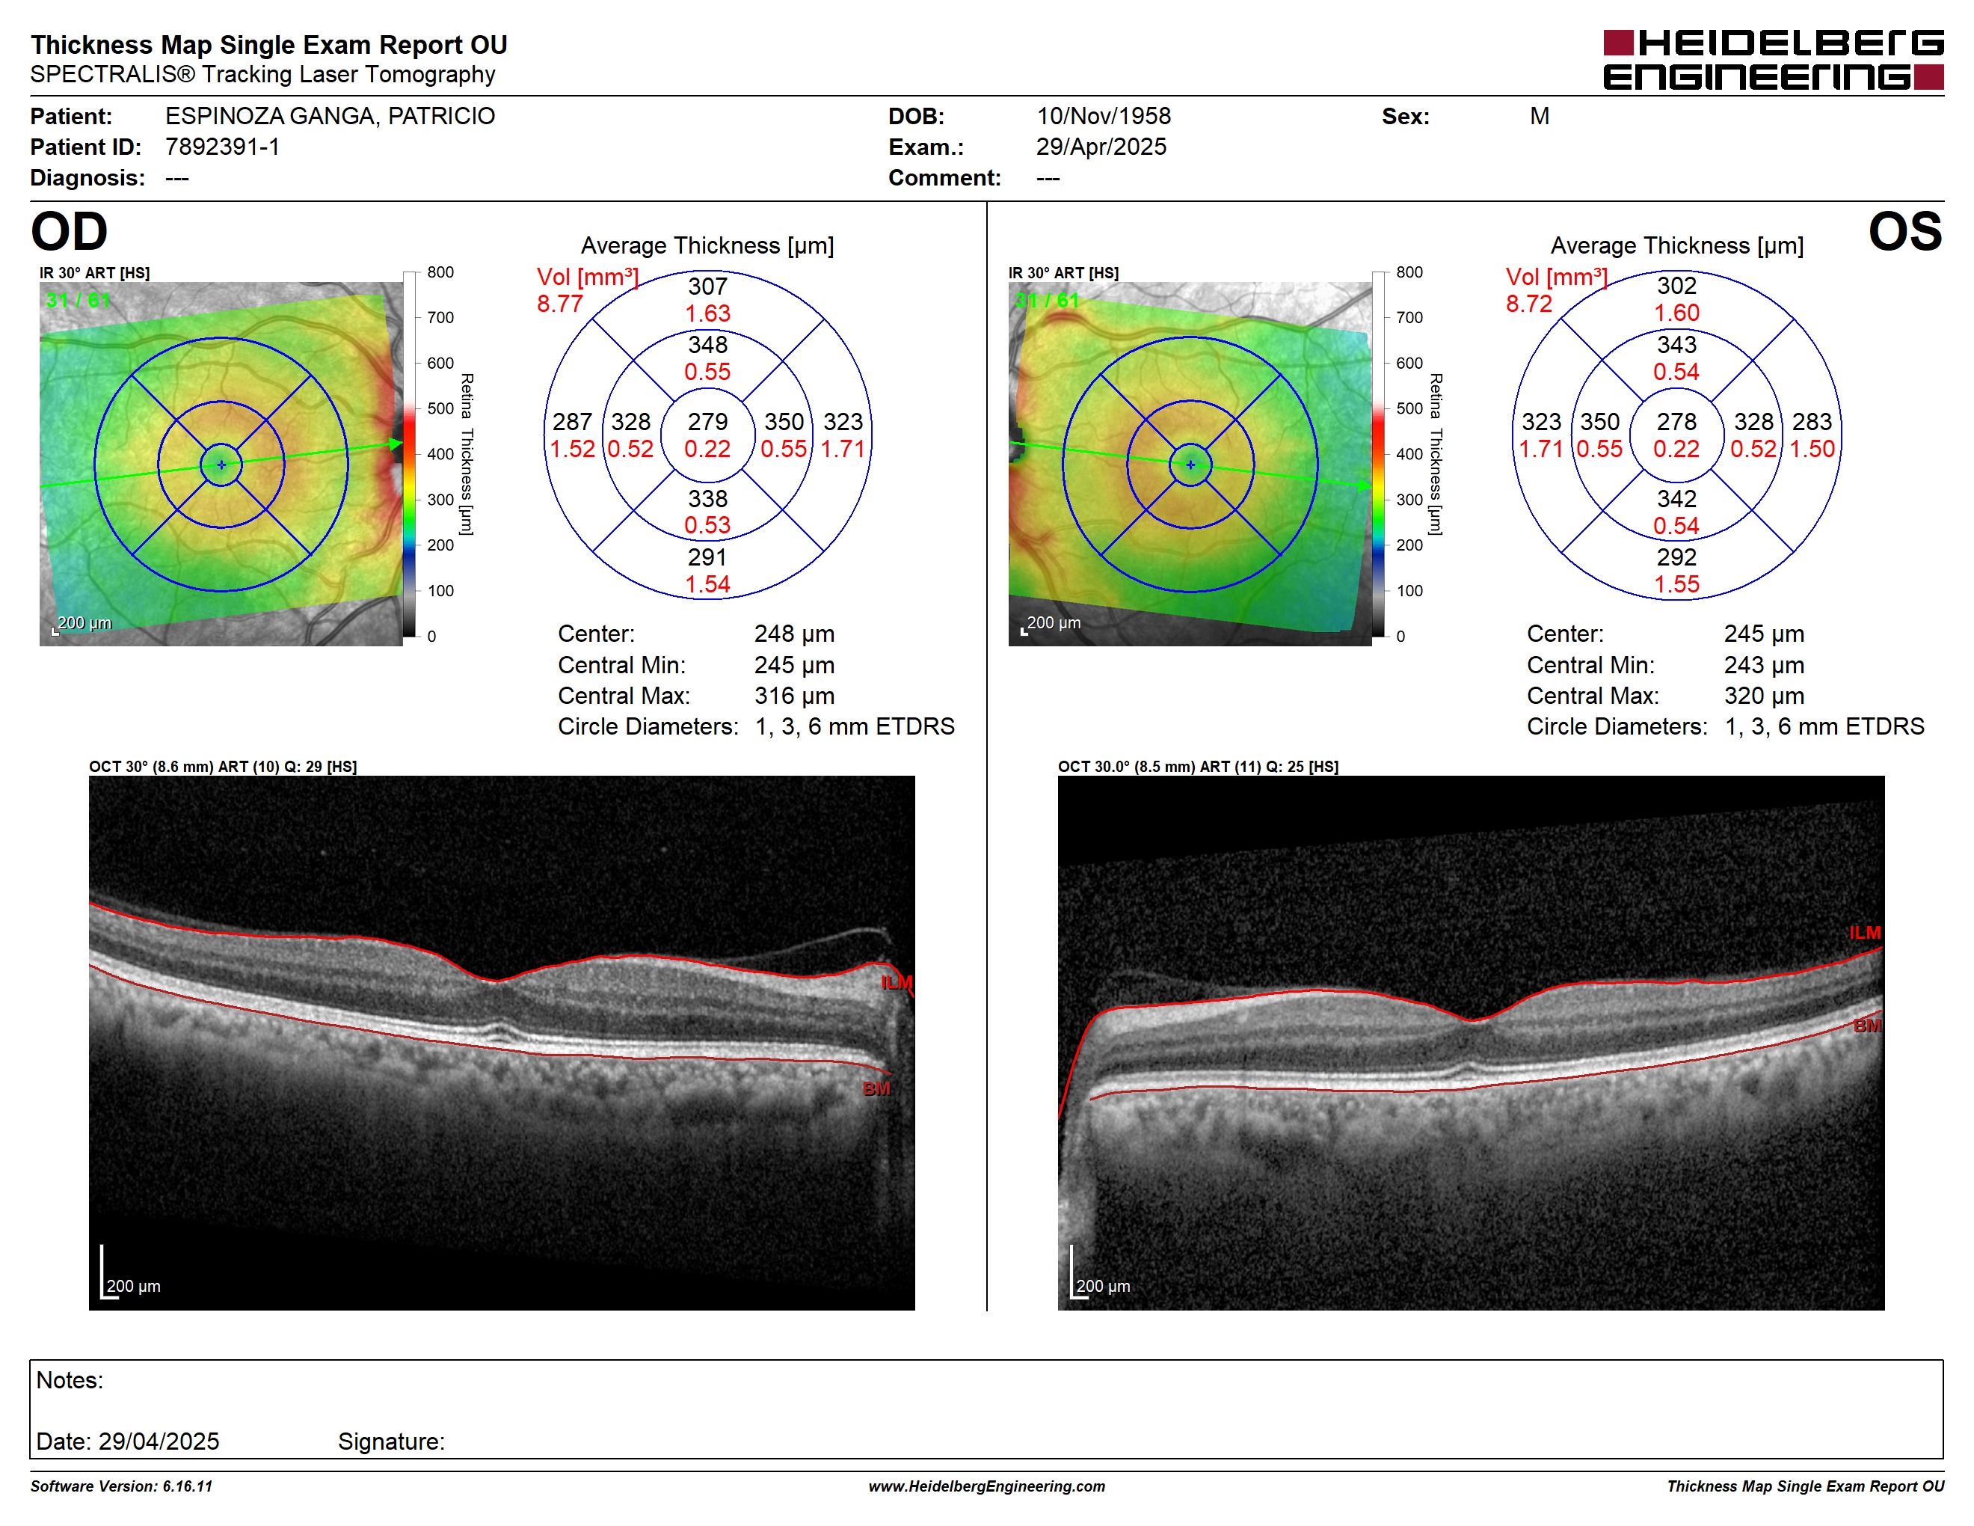Screen dimensions: 1974x1526
Task: Click the BM label on OS scan
Action: pos(1867,1026)
